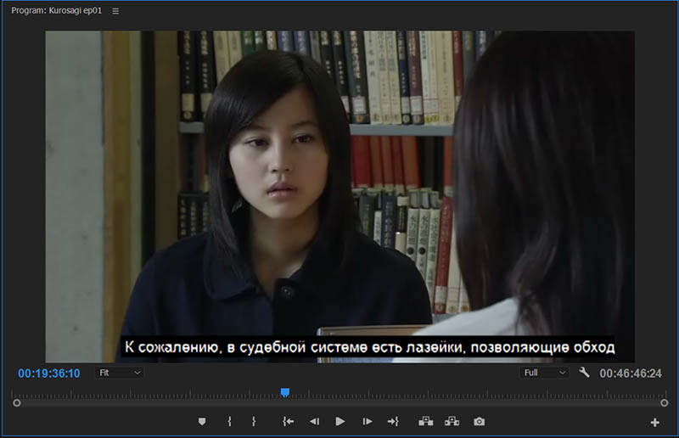Click the Extract button
Viewport: 679px width, 438px height.
pyautogui.click(x=452, y=422)
